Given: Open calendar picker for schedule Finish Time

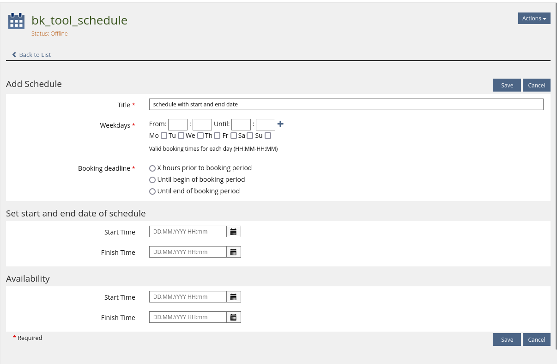Looking at the screenshot, I should [233, 252].
